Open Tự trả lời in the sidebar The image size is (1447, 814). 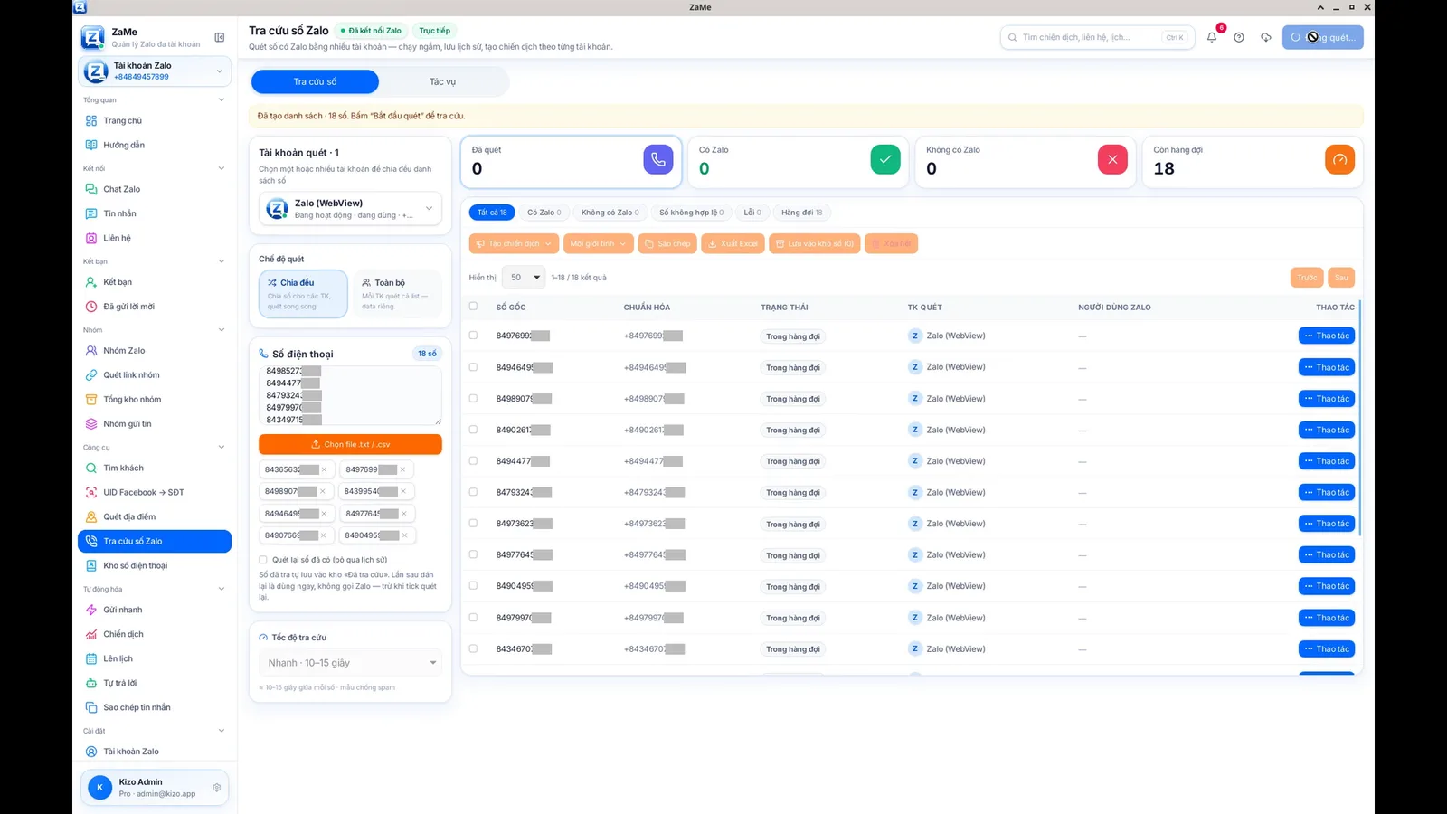(x=155, y=683)
